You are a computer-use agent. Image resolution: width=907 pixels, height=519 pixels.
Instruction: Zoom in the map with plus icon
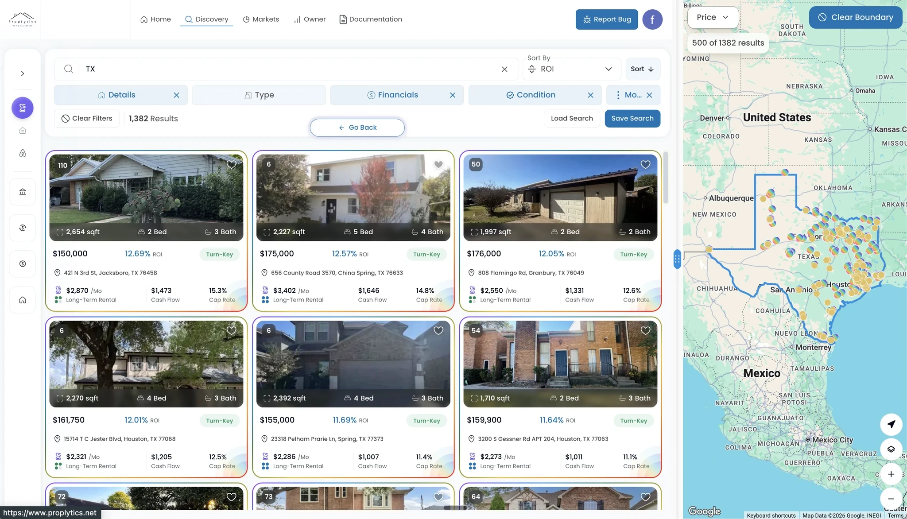(x=891, y=474)
